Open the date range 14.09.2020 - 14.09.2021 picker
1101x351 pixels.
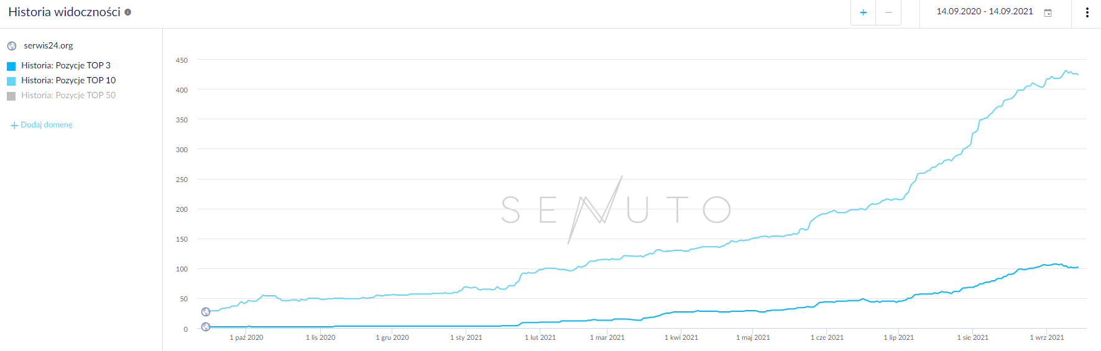[x=985, y=12]
